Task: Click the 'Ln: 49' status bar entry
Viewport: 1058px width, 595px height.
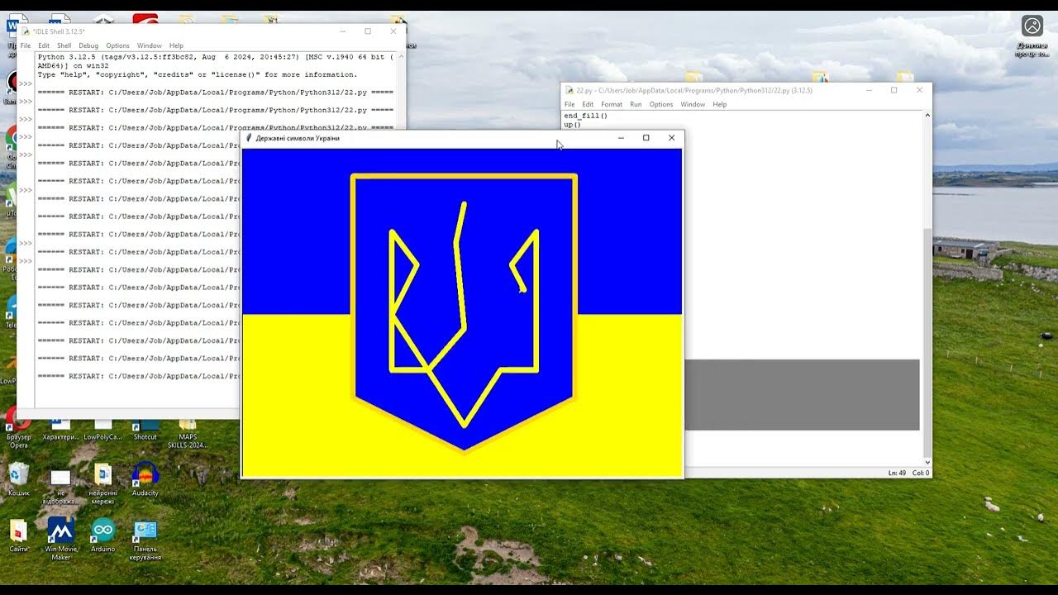Action: point(898,473)
